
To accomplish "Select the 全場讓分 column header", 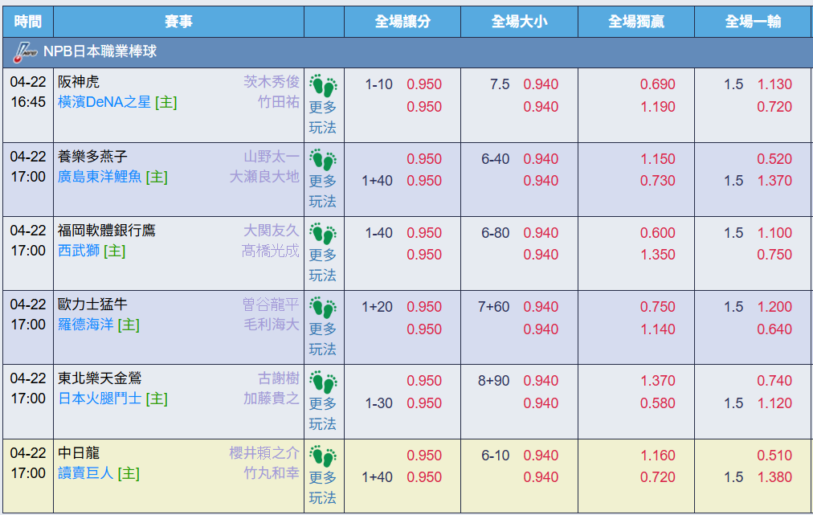I will [x=402, y=22].
